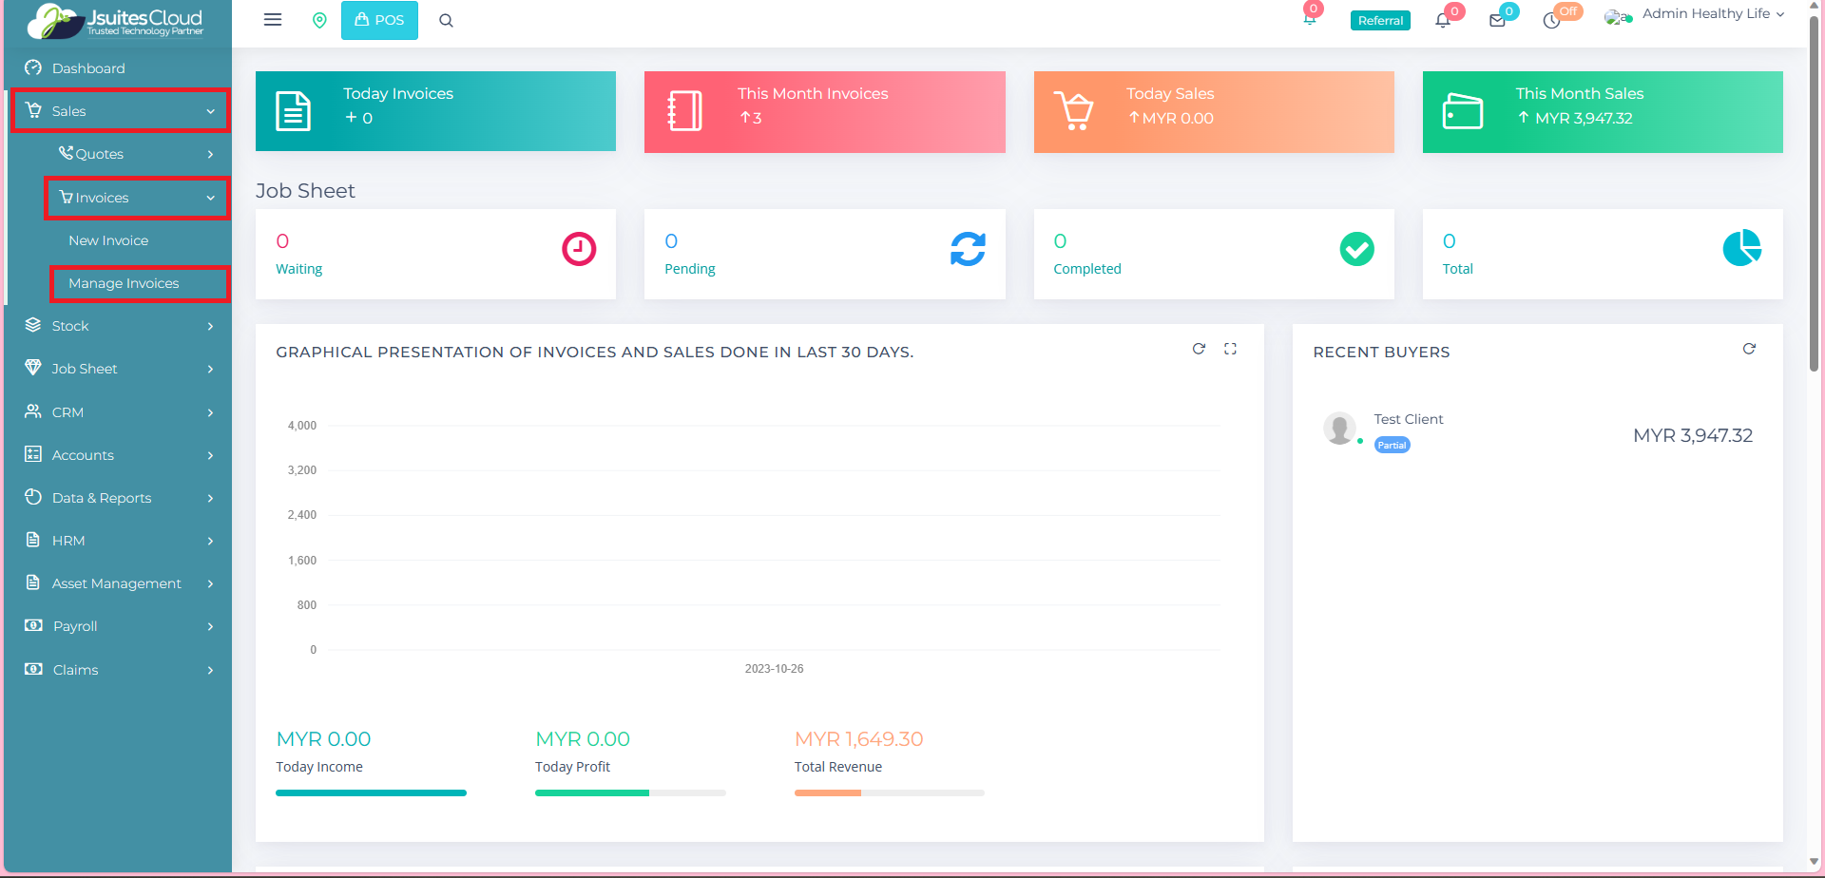1825x878 pixels.
Task: Open the mail envelope icon
Action: click(1497, 21)
